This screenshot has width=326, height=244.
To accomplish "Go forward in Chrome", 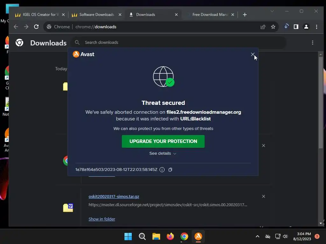I will pyautogui.click(x=26, y=27).
